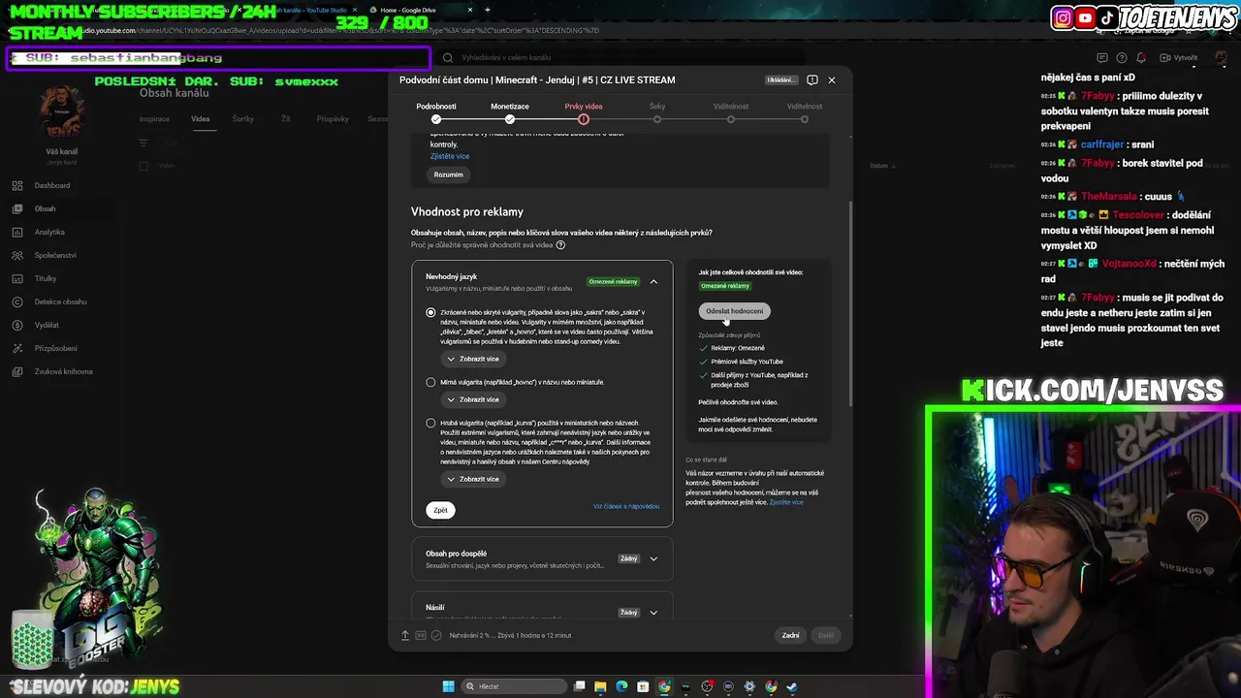Select the 'Mírná vulgarita' radio option

pyautogui.click(x=430, y=382)
